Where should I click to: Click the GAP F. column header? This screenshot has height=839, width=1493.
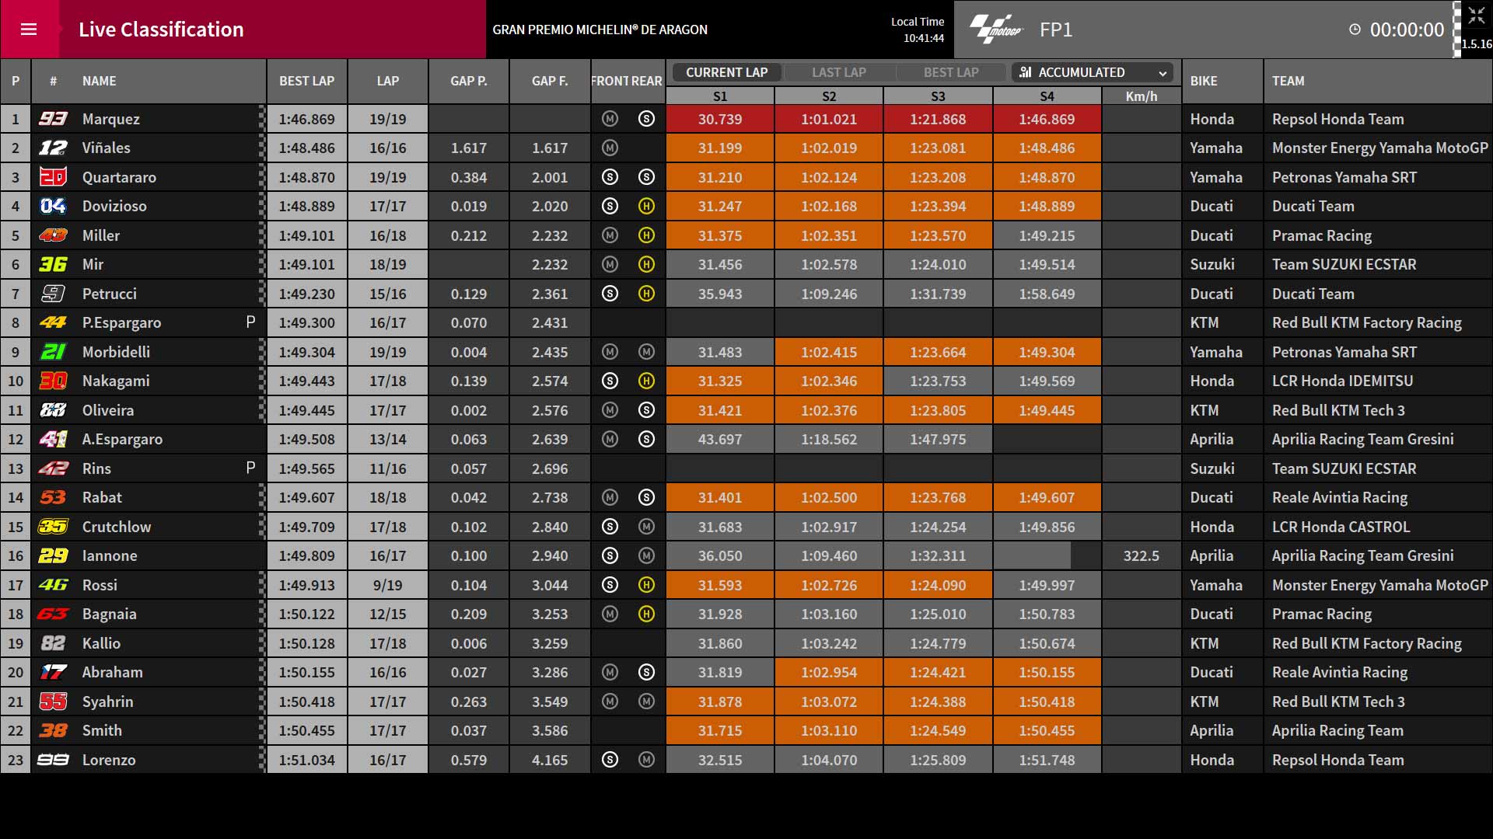point(550,81)
